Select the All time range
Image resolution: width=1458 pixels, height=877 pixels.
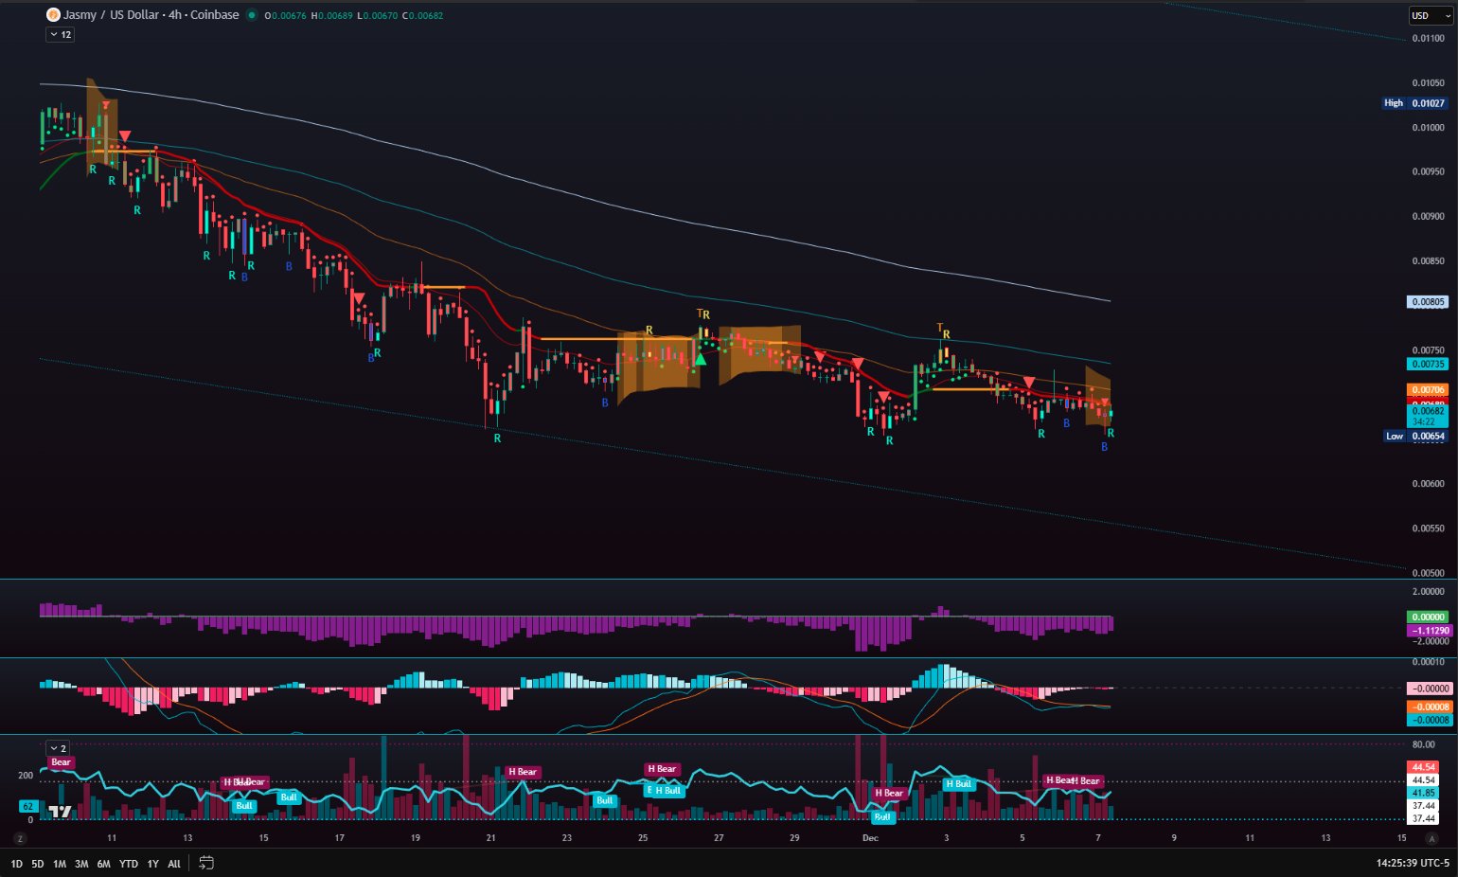(x=174, y=864)
